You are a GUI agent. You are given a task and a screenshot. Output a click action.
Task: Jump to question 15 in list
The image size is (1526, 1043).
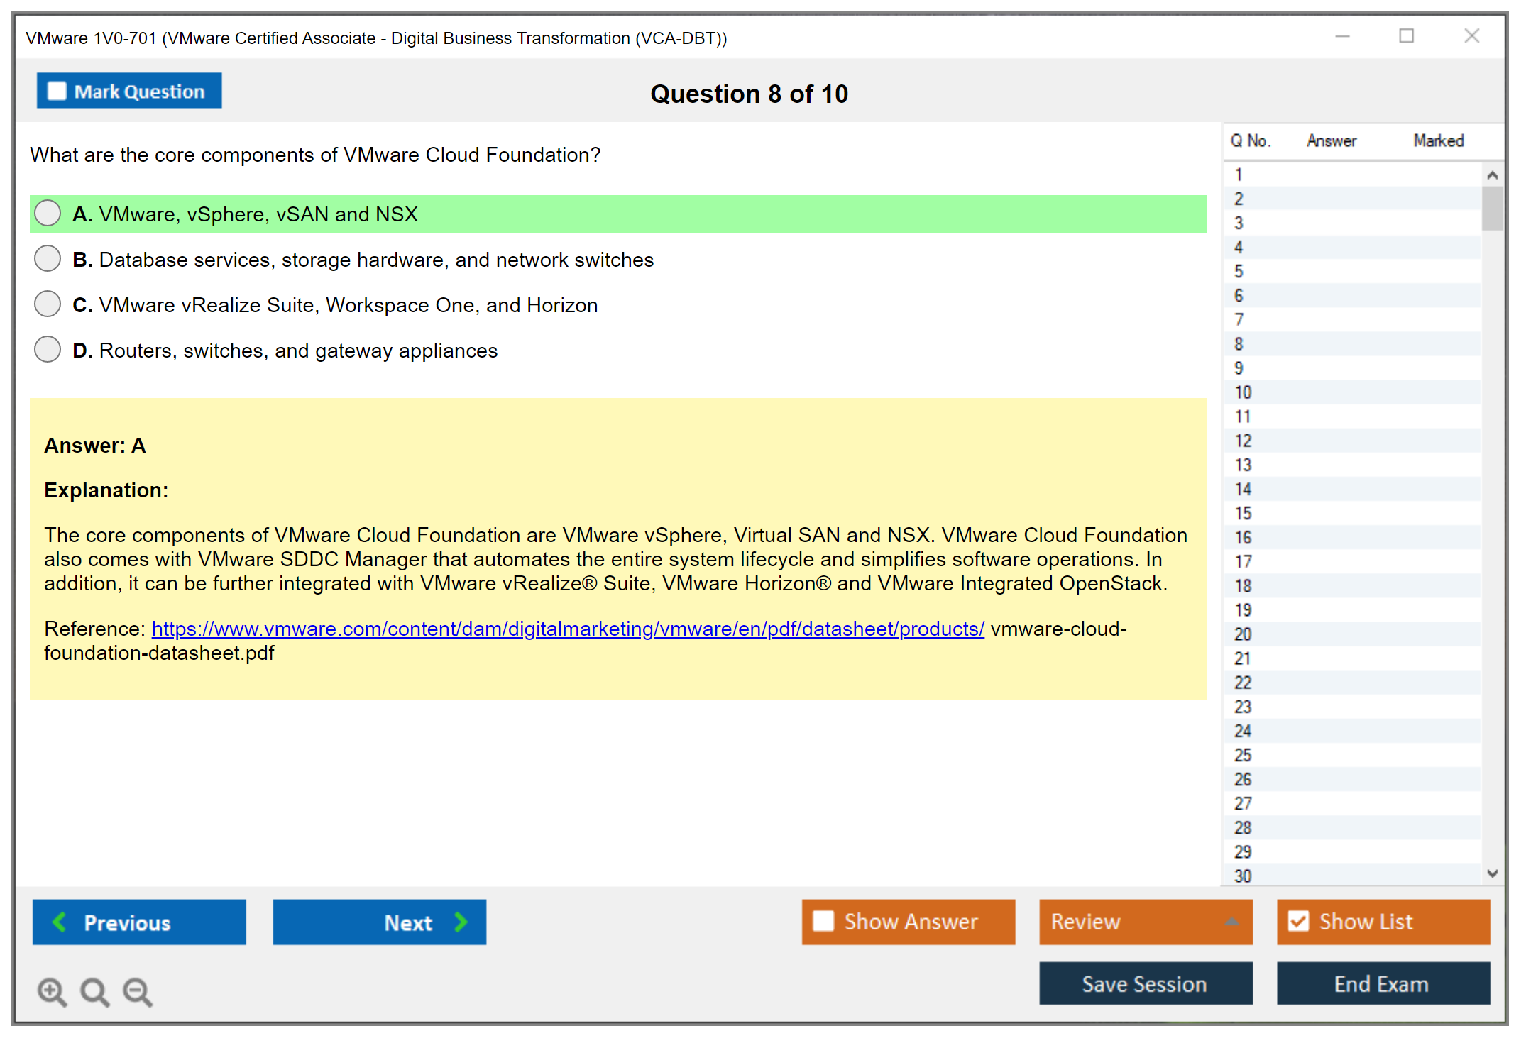[1244, 513]
